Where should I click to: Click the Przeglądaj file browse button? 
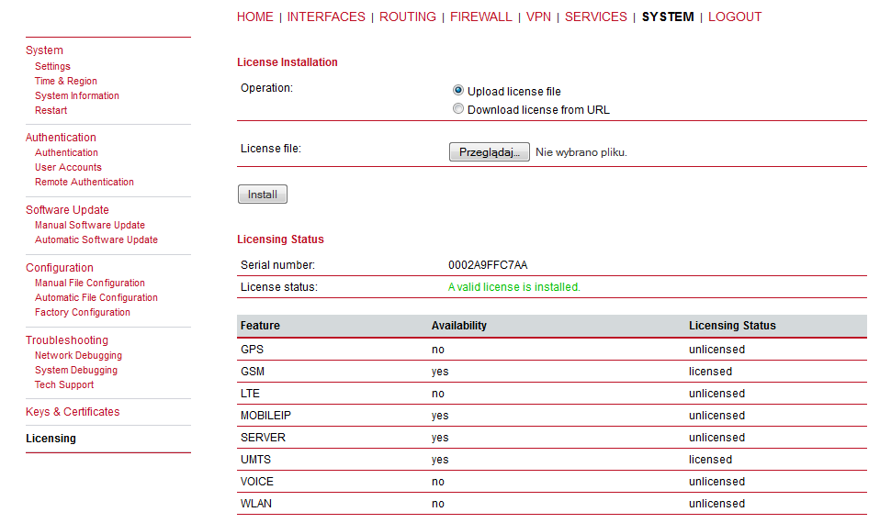pyautogui.click(x=490, y=152)
